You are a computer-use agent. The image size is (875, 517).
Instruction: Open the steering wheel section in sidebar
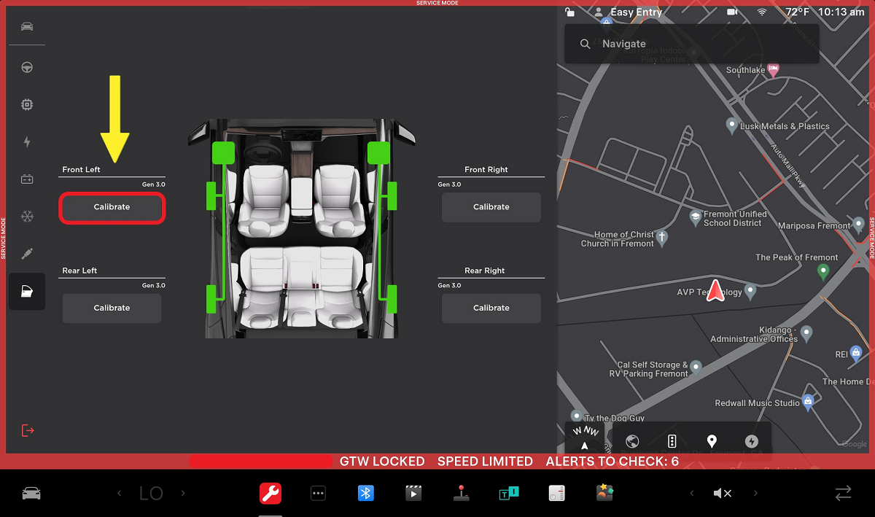pyautogui.click(x=27, y=68)
